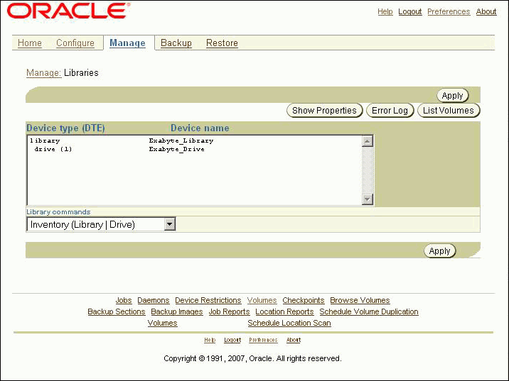Open the Device Restrictions link
The height and width of the screenshot is (381, 509).
click(x=208, y=300)
